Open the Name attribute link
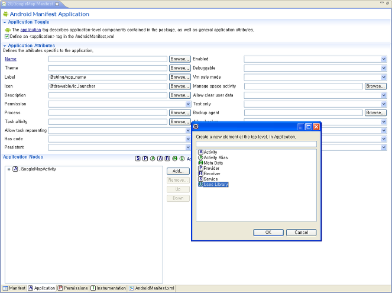The height and width of the screenshot is (293, 392). 11,59
